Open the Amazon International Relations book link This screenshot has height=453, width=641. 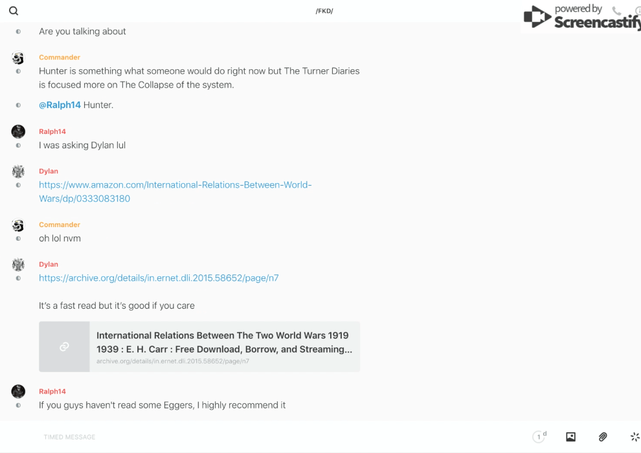coord(175,192)
